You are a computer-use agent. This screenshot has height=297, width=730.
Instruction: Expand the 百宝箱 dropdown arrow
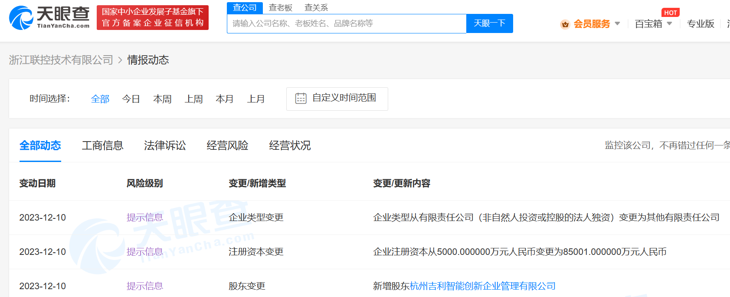pos(669,23)
